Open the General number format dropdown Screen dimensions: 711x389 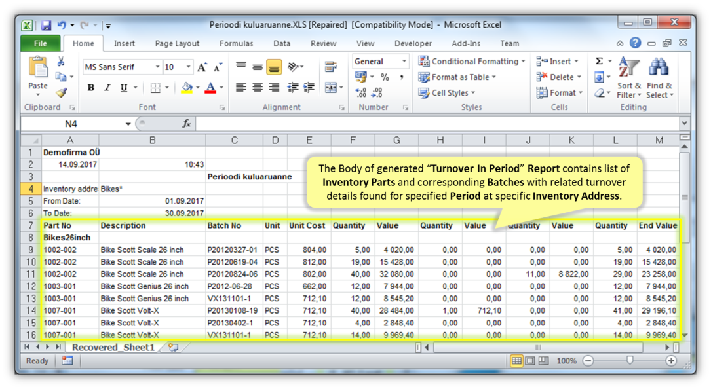point(404,61)
